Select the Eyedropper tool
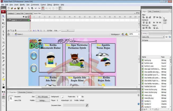Viewport: 173px width, 111px height. tap(3, 61)
